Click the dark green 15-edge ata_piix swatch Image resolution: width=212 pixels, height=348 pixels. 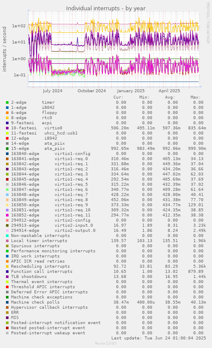pos(7,149)
